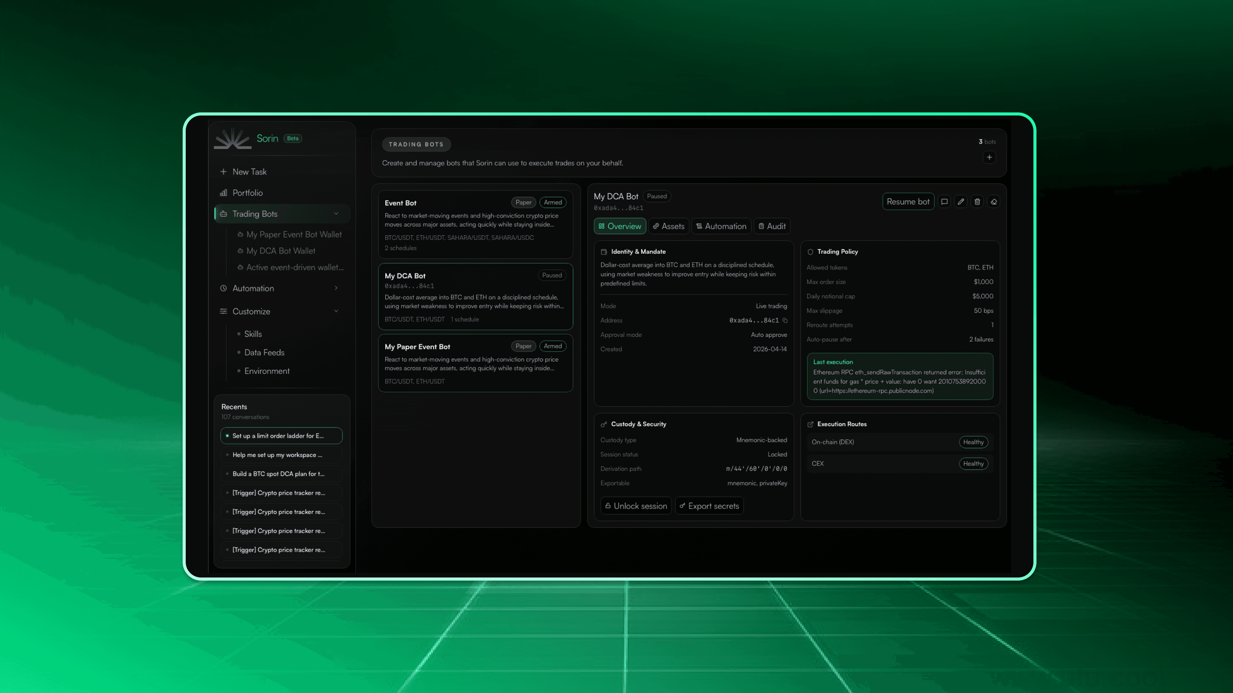The height and width of the screenshot is (693, 1233).
Task: Click the eraser icon in bot header
Action: pos(994,202)
